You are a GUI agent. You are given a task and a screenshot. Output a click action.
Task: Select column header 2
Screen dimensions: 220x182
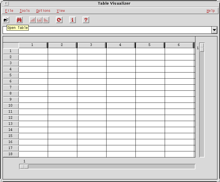[x=62, y=45]
